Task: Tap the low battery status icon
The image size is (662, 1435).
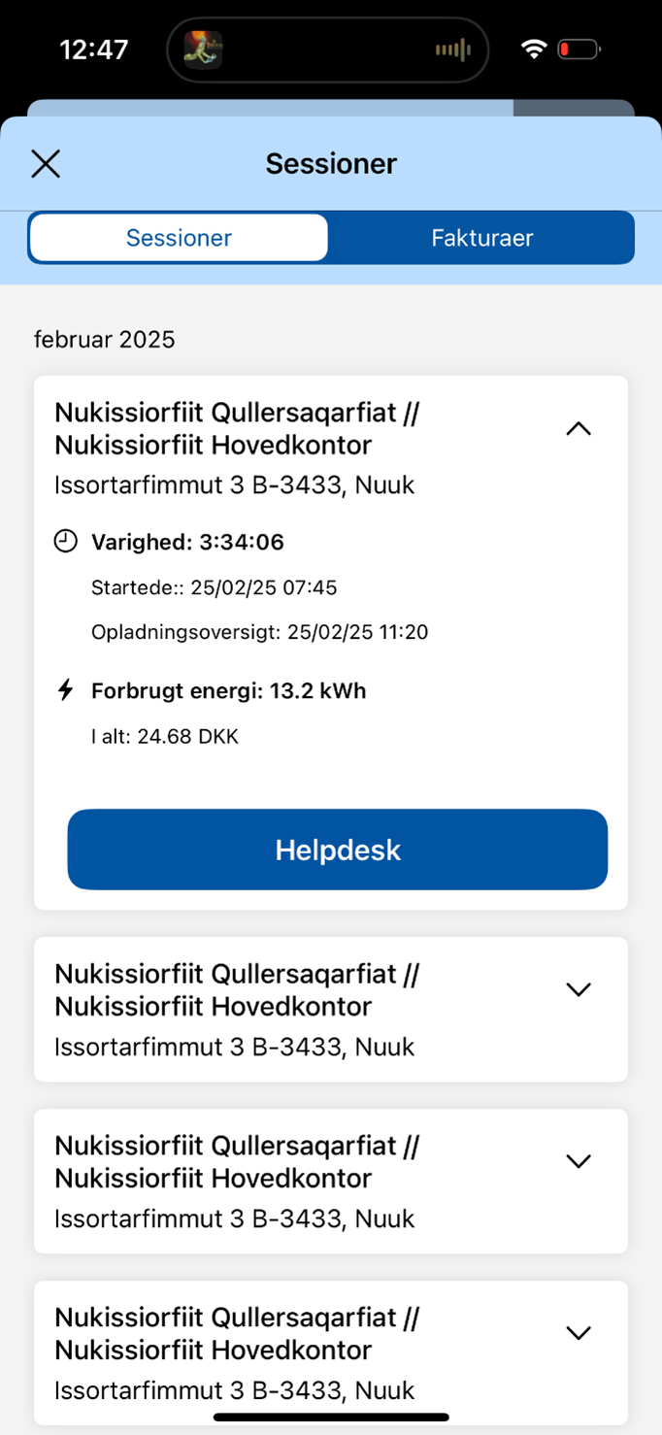Action: point(579,49)
